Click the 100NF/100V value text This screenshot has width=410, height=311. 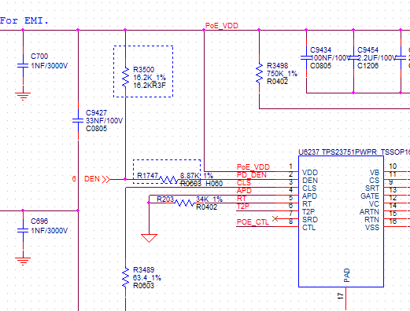pyautogui.click(x=331, y=58)
